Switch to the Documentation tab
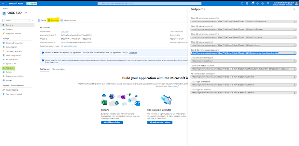This screenshot has width=299, height=146. [x=59, y=69]
